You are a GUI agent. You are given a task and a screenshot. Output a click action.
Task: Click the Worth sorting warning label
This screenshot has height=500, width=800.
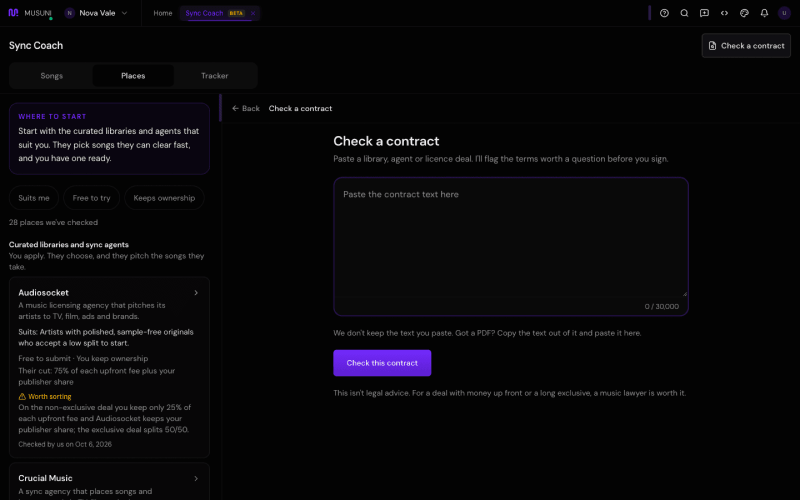click(x=45, y=396)
